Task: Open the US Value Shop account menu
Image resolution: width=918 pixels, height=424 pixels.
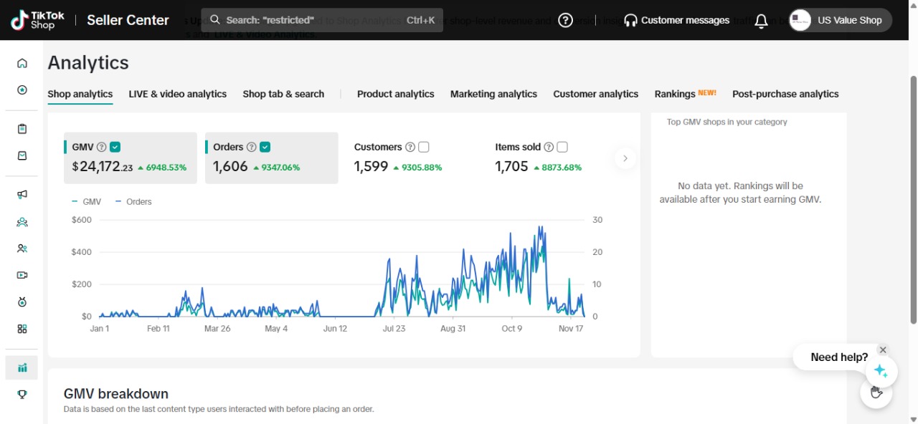Action: (x=841, y=20)
